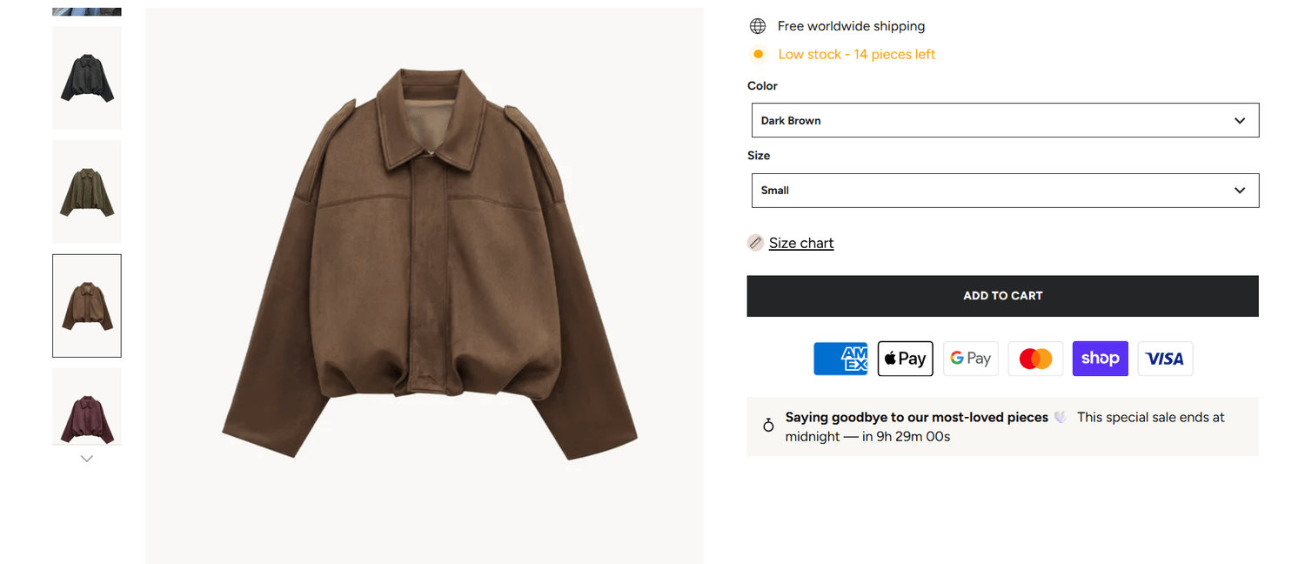The width and height of the screenshot is (1305, 564).
Task: Click the timer icon in sale banner
Action: coord(768,426)
